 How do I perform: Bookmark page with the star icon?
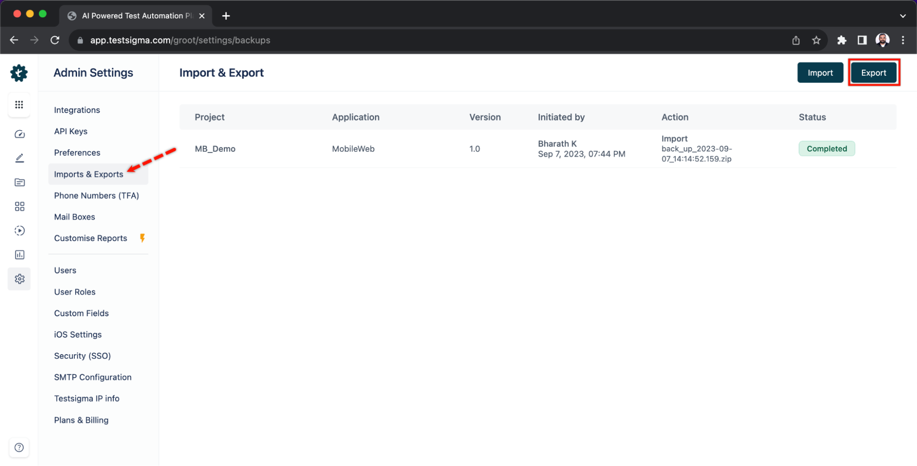[x=816, y=40]
